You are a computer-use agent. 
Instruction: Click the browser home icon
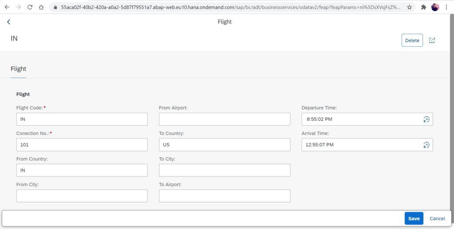pyautogui.click(x=41, y=7)
